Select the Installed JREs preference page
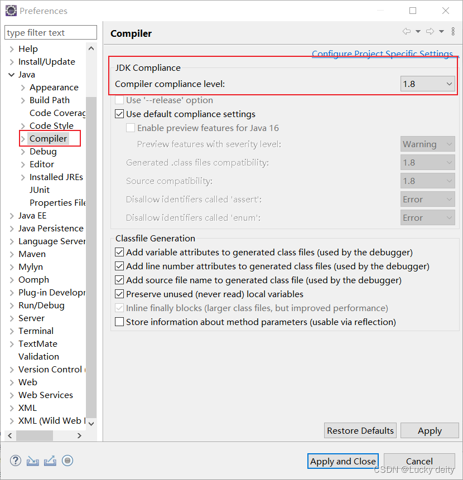Screen dimensions: 463x480 coord(56,177)
